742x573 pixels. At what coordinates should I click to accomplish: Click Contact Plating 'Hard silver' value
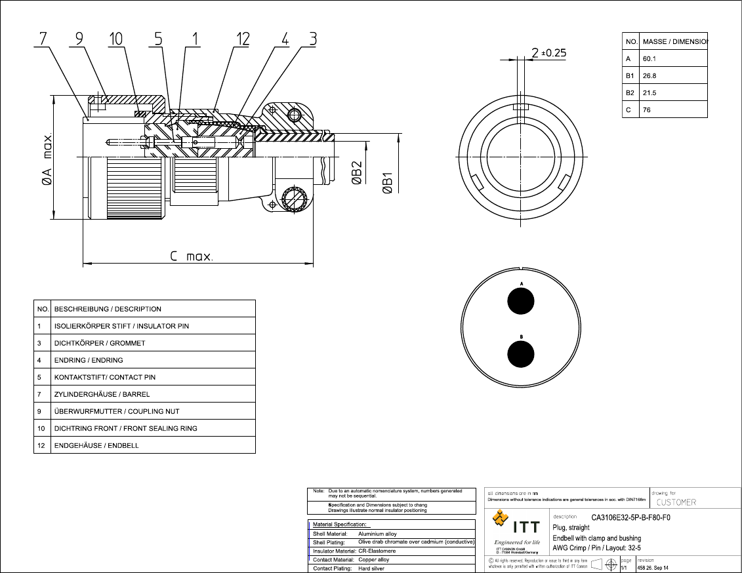371,568
